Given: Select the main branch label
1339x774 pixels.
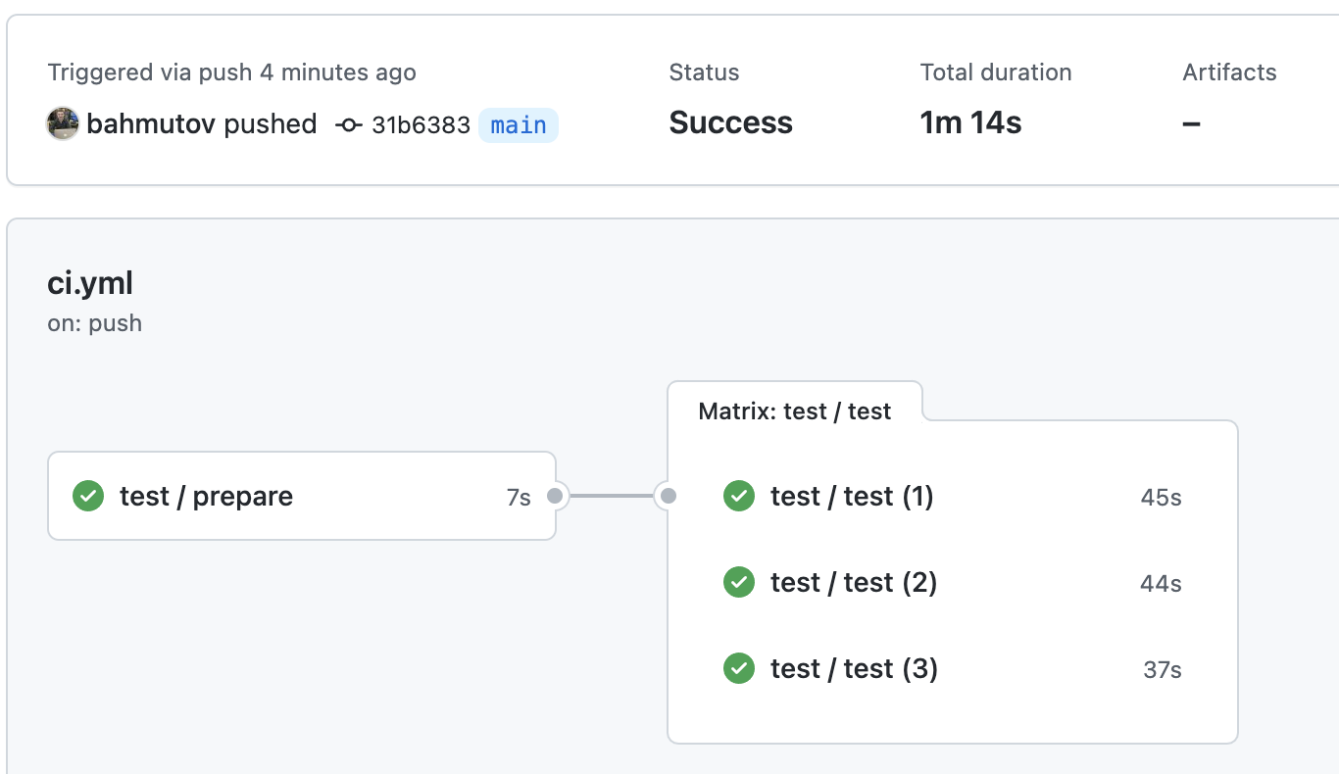Looking at the screenshot, I should click(519, 125).
